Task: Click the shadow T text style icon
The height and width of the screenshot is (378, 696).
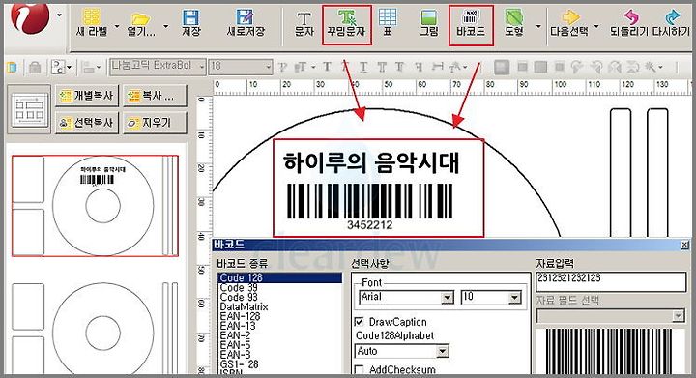Action: pyautogui.click(x=400, y=67)
